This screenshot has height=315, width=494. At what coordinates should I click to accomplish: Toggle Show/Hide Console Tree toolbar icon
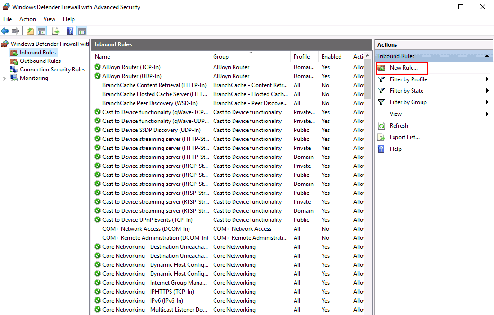pyautogui.click(x=41, y=31)
